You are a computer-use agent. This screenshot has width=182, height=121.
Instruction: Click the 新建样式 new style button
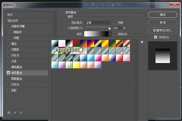tap(163, 30)
